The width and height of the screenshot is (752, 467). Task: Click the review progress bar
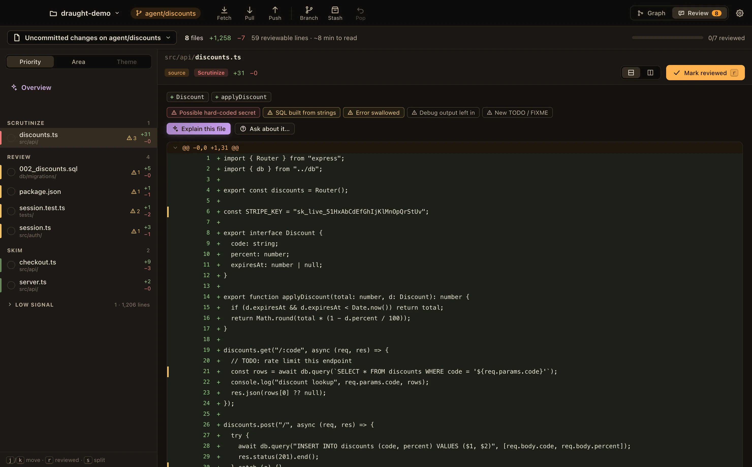(667, 38)
